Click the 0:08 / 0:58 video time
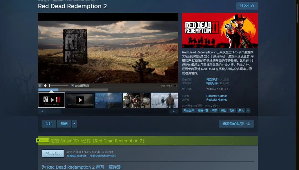 click(166, 86)
